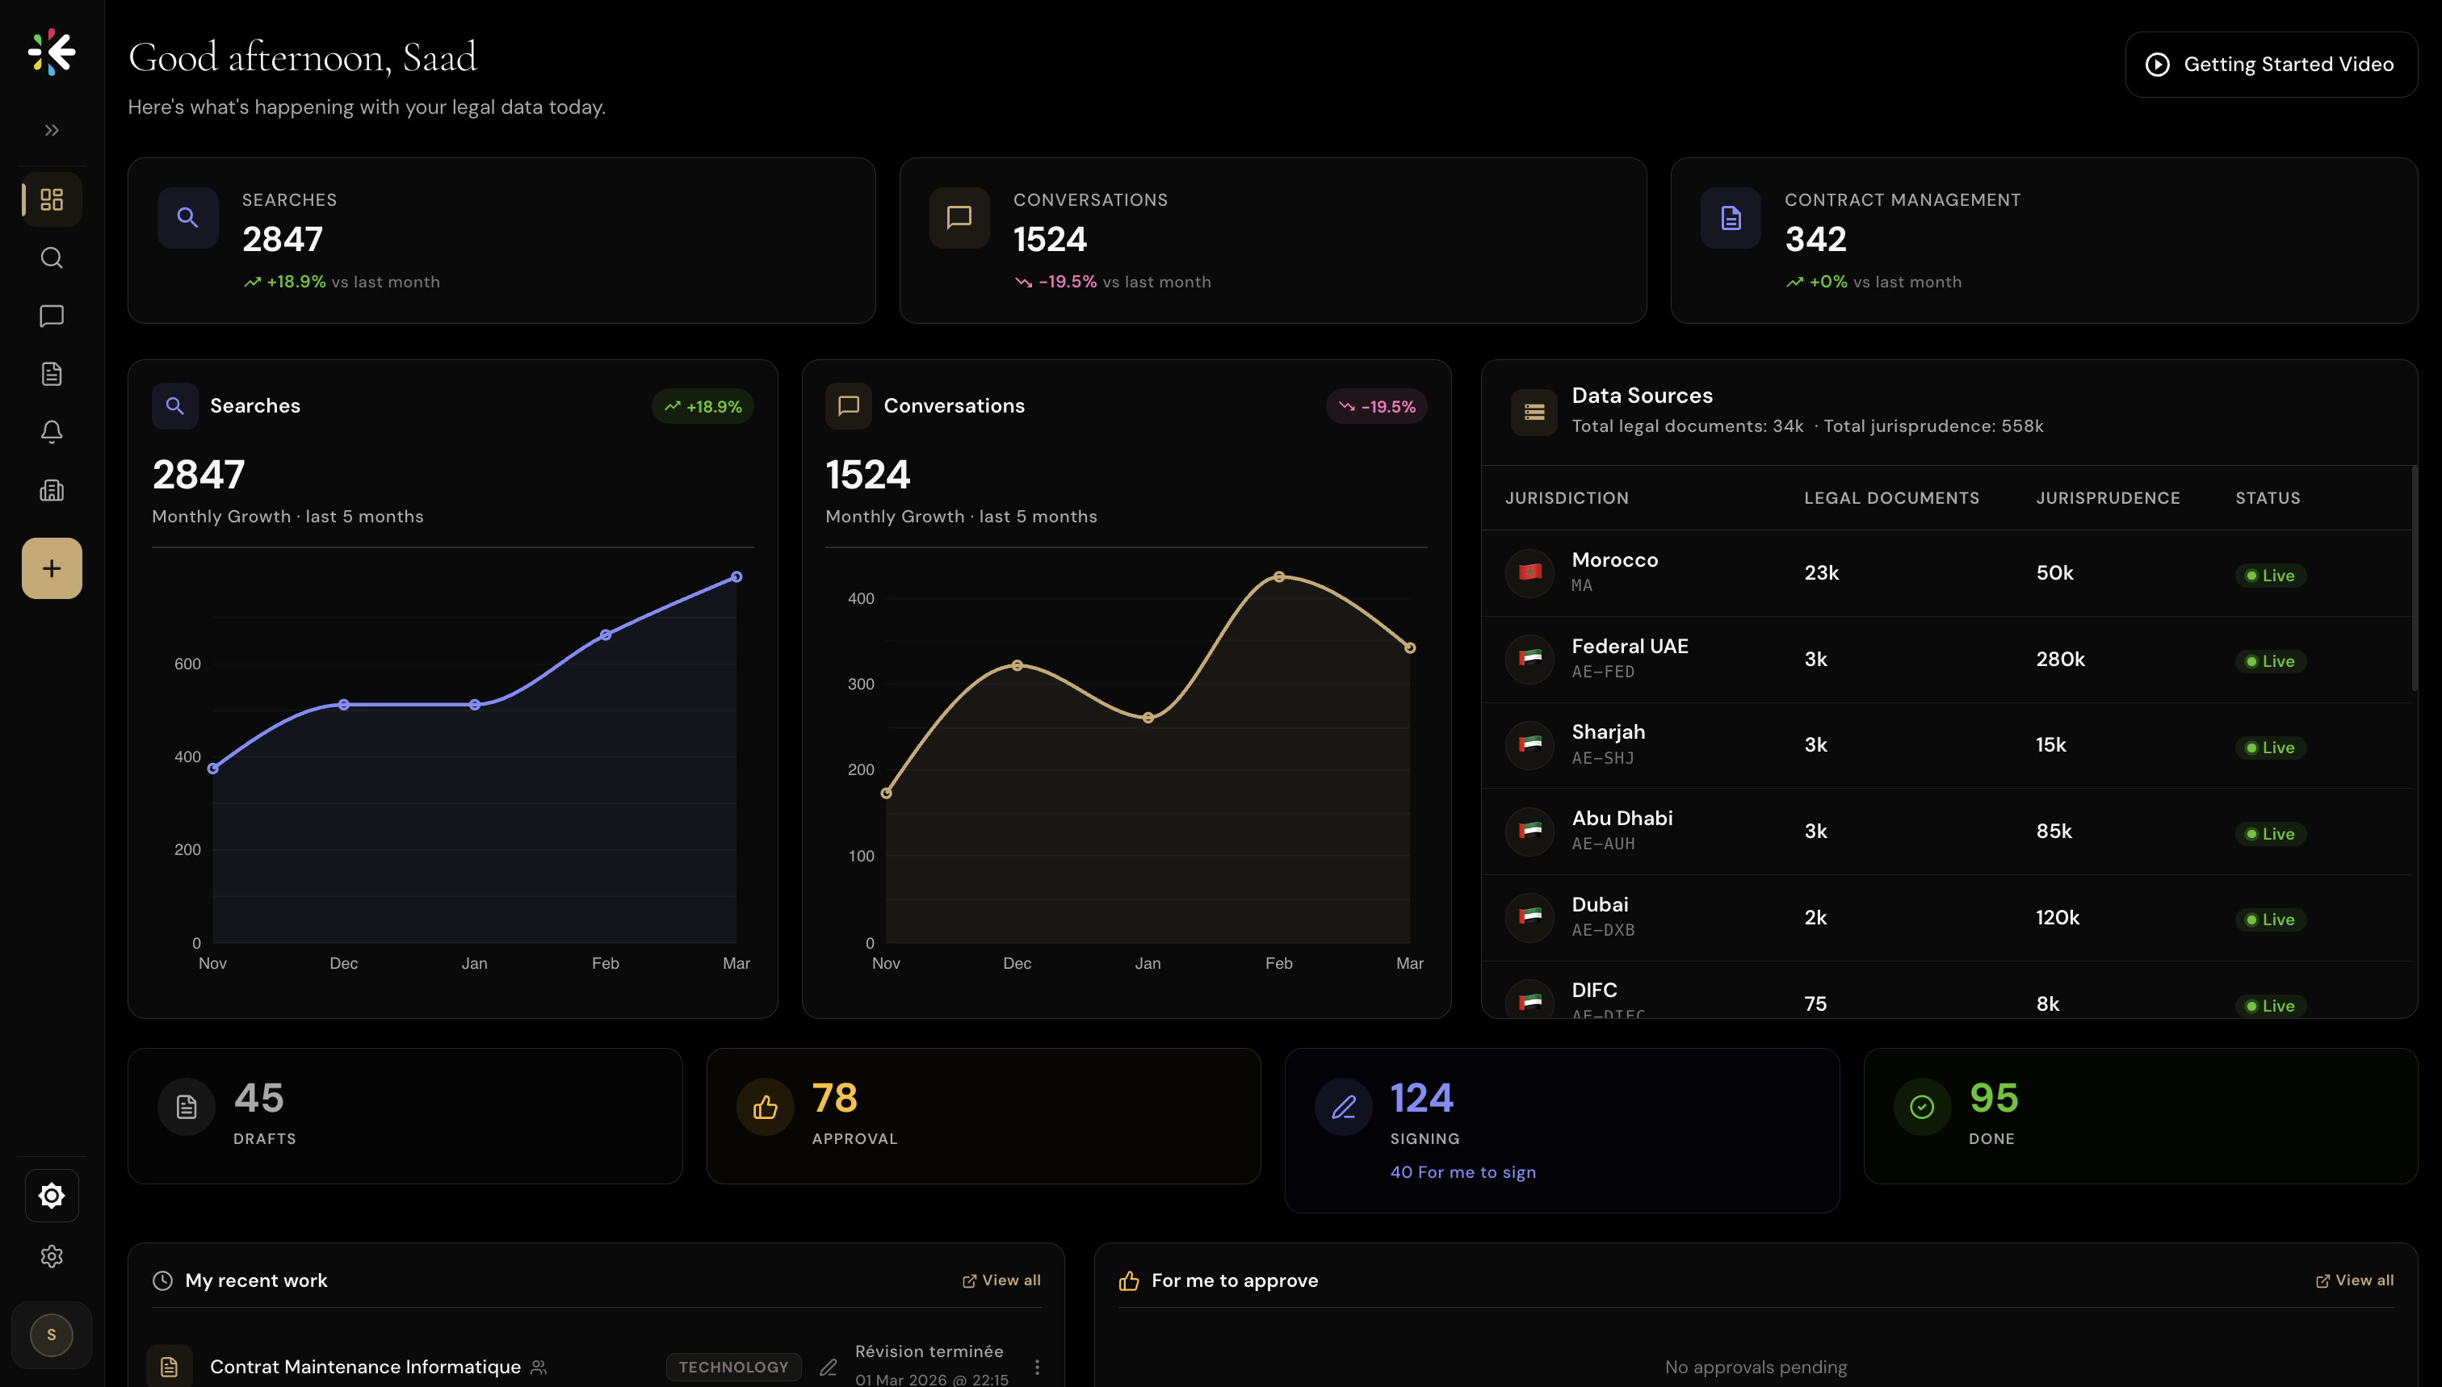Image resolution: width=2442 pixels, height=1387 pixels.
Task: Click the Feb data point on Searches chart
Action: coord(606,635)
